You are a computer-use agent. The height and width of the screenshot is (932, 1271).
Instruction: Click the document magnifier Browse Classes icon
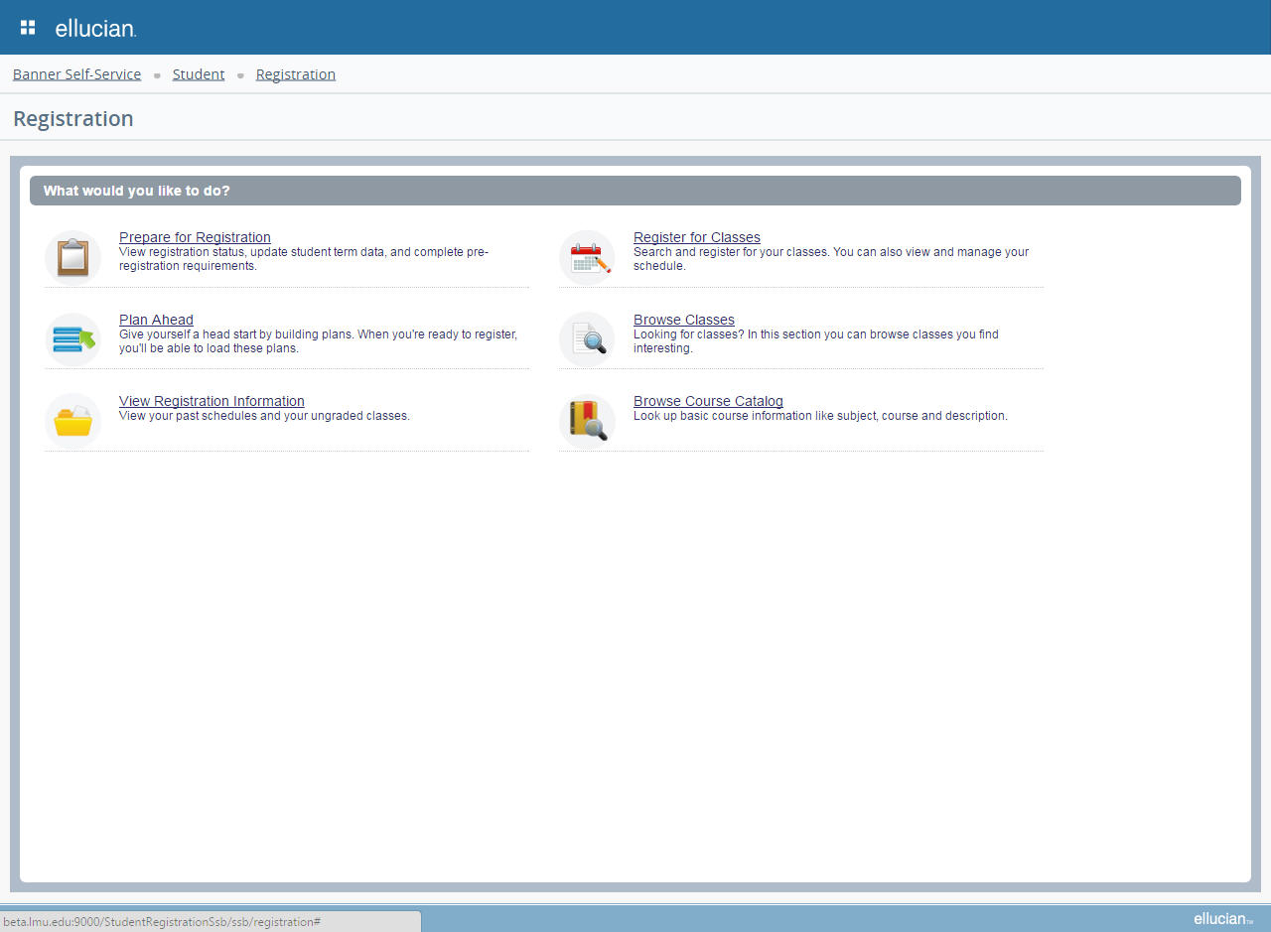coord(588,339)
